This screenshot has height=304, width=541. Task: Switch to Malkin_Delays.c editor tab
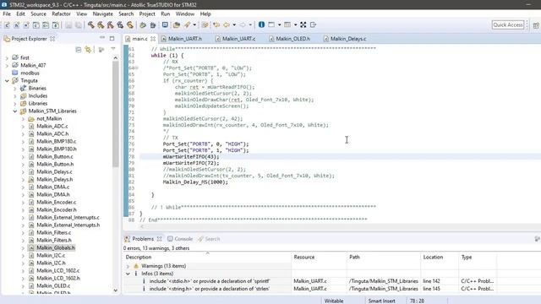pos(345,39)
